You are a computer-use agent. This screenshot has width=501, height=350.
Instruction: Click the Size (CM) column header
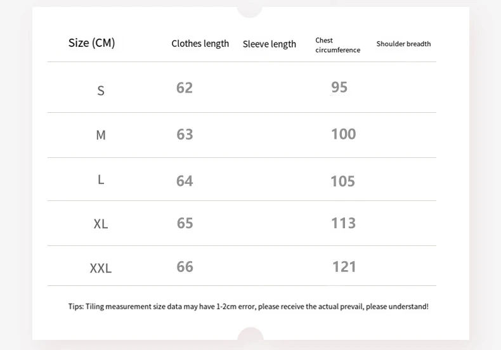coord(91,43)
